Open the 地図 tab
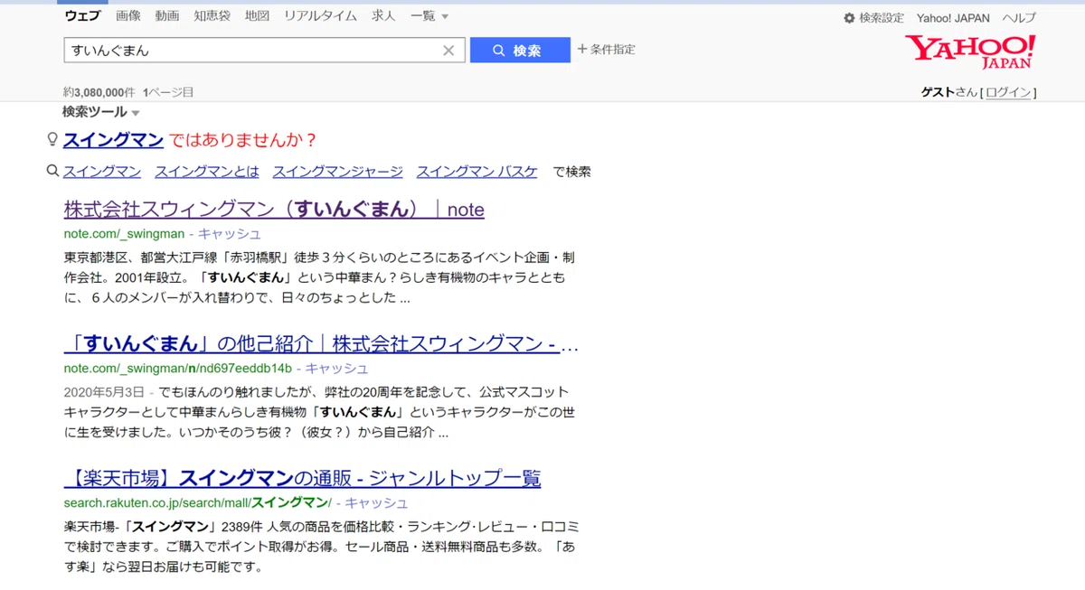1085x590 pixels. [257, 16]
